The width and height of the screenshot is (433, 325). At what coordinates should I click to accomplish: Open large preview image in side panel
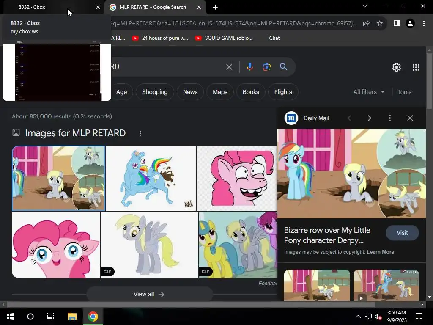pos(351,174)
